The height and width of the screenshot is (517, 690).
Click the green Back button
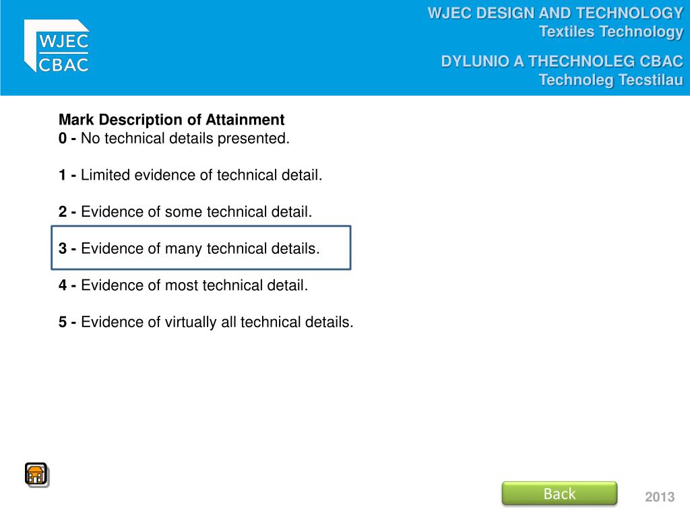559,493
